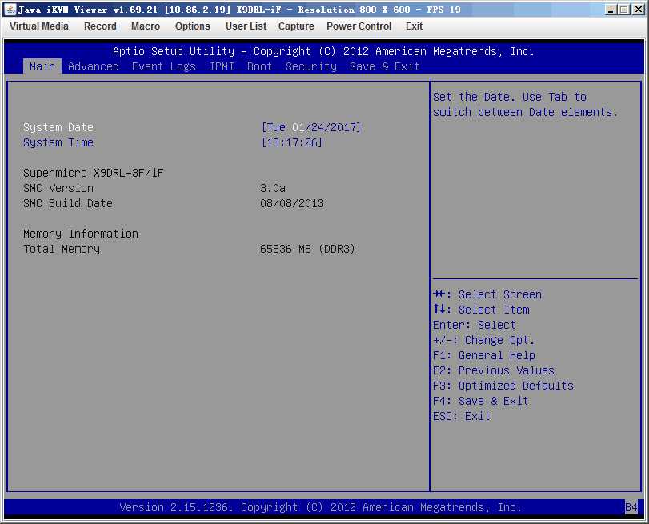Image resolution: width=649 pixels, height=524 pixels.
Task: Click the time value 13:17:26
Action: [x=292, y=142]
